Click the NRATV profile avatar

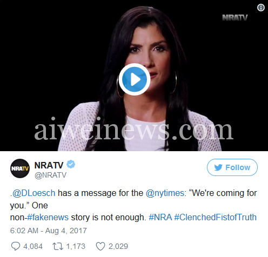point(20,168)
